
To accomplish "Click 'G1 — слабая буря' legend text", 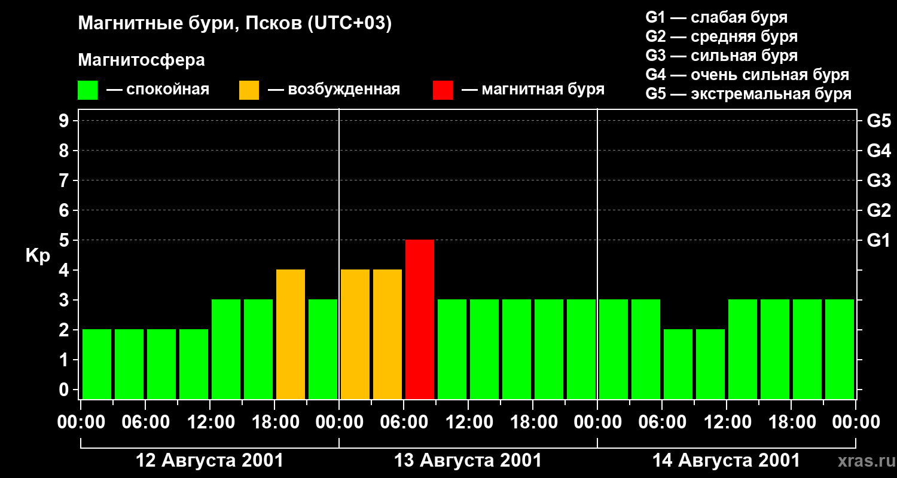I will [716, 17].
